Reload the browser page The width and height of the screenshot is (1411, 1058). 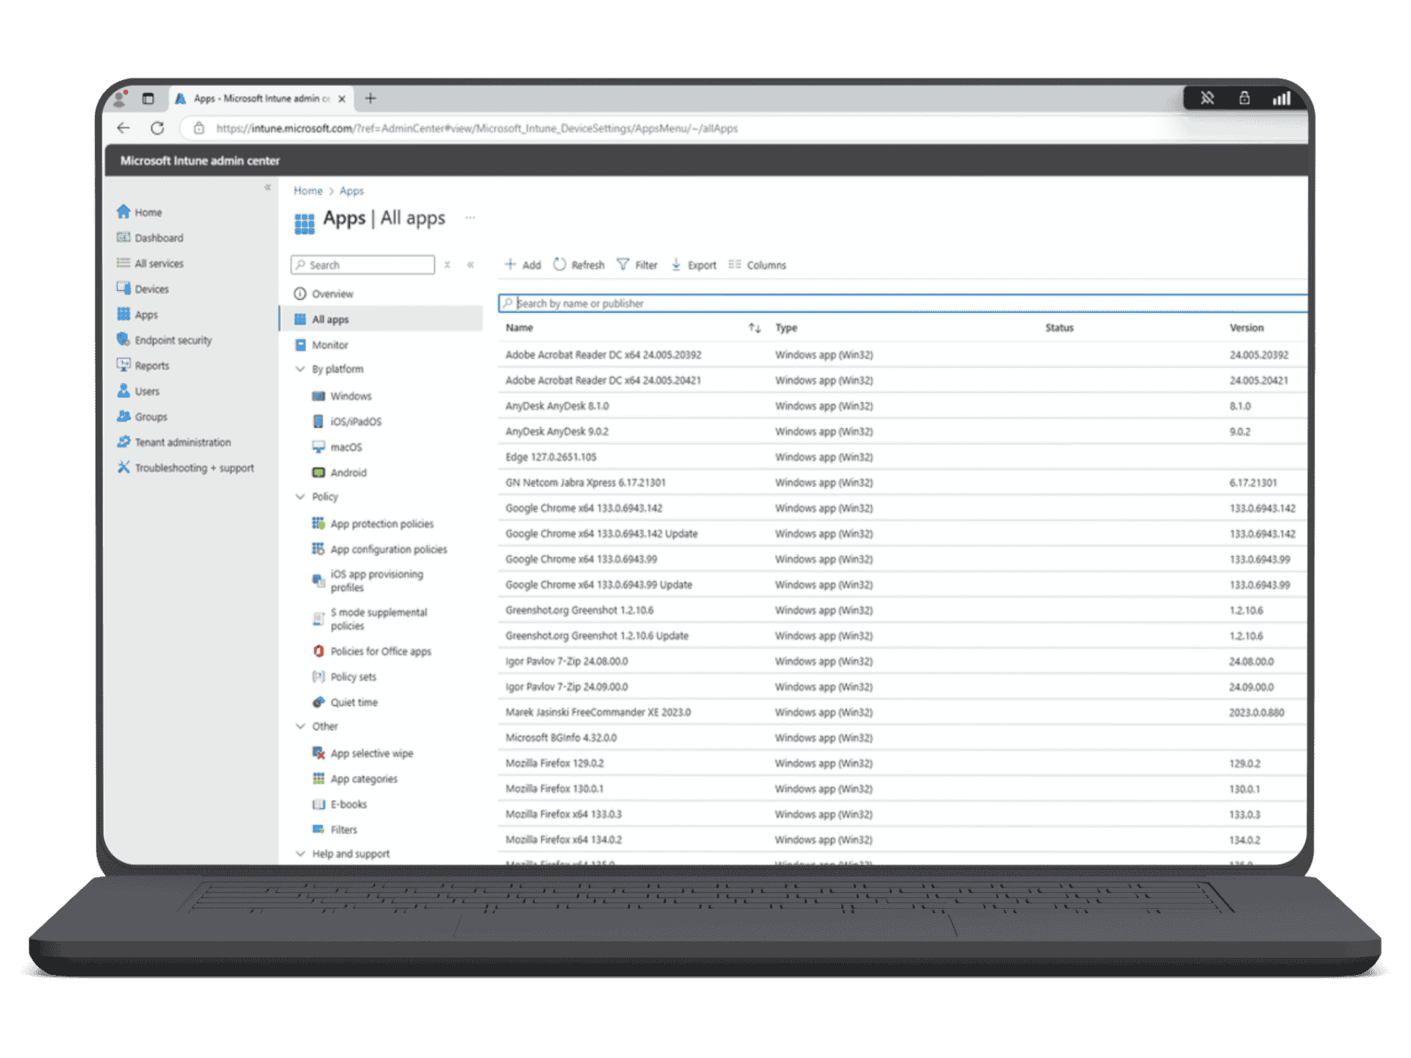[157, 128]
